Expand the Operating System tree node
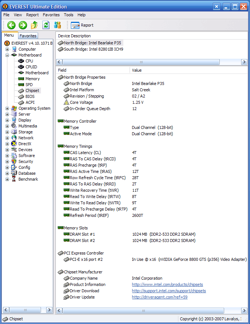 [7, 108]
